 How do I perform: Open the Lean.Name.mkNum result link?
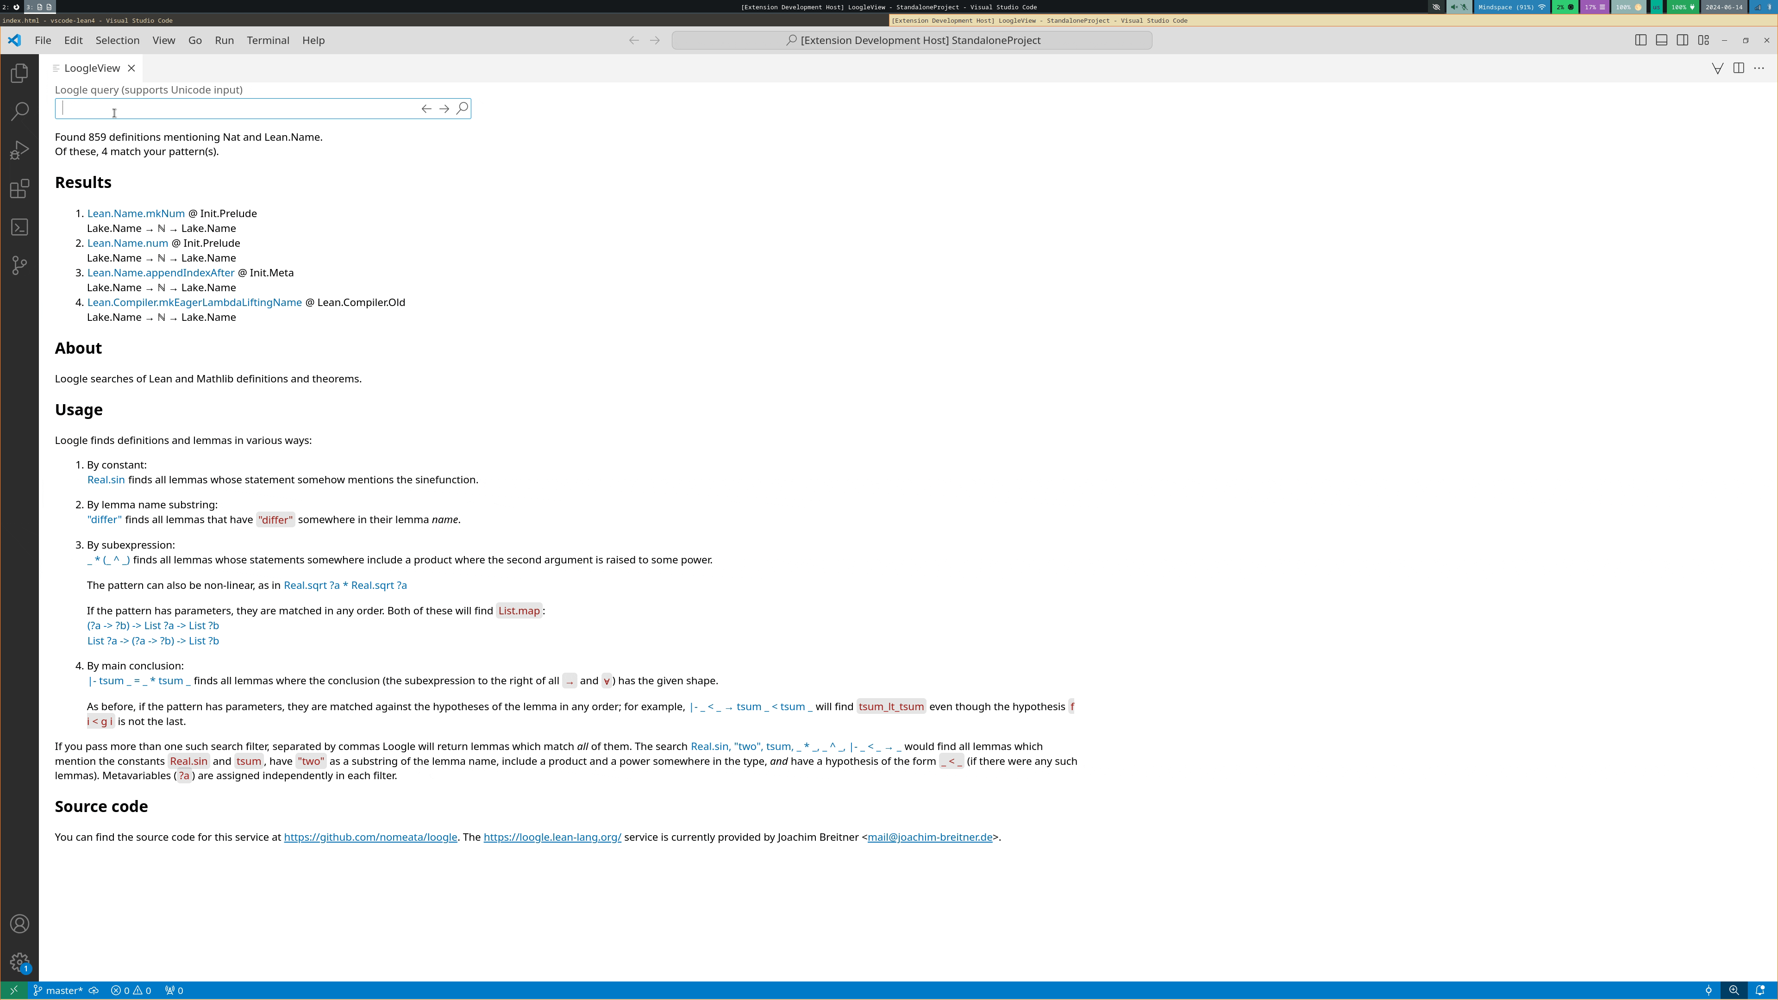136,213
